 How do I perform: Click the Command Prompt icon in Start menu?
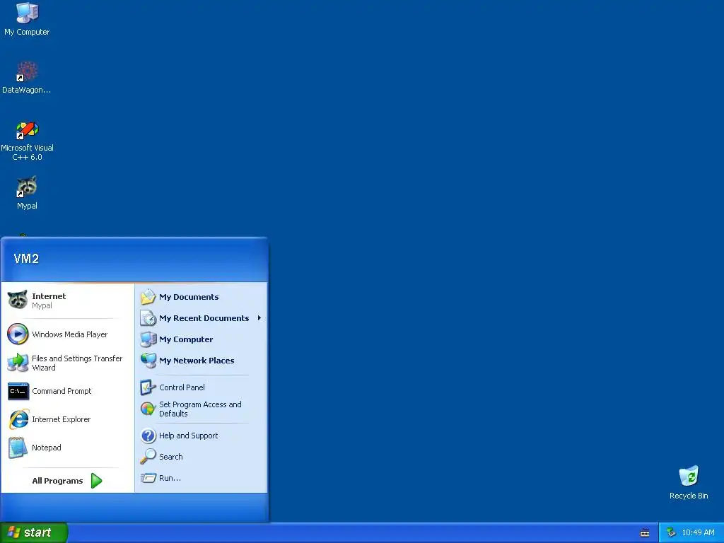[x=18, y=391]
